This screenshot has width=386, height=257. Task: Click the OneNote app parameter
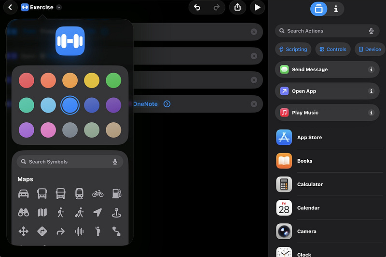point(146,104)
